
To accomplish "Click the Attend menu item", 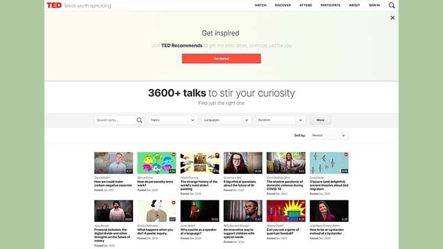I will pos(306,6).
